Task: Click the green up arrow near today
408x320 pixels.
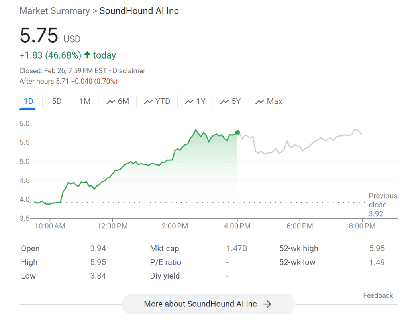Action: (x=87, y=55)
